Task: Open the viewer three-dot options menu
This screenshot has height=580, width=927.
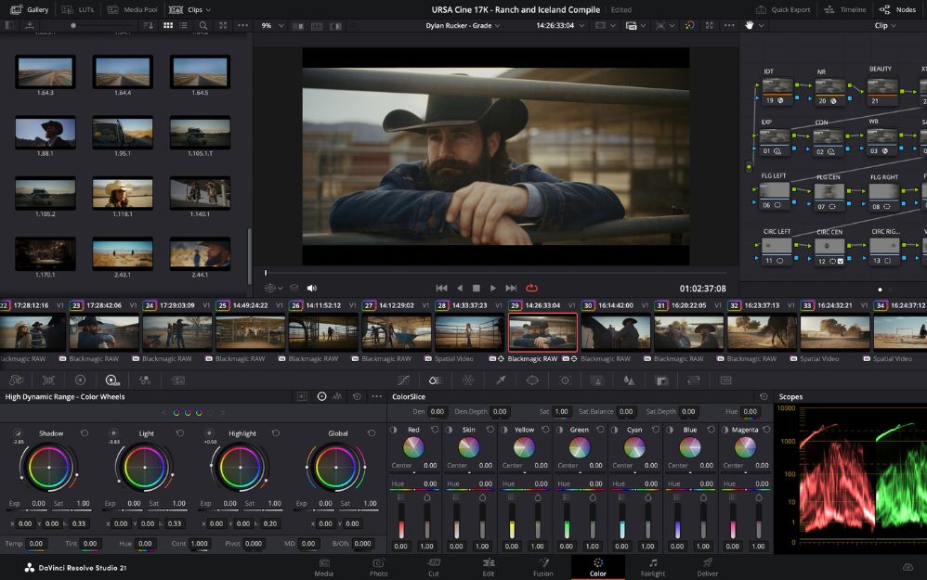Action: point(729,25)
